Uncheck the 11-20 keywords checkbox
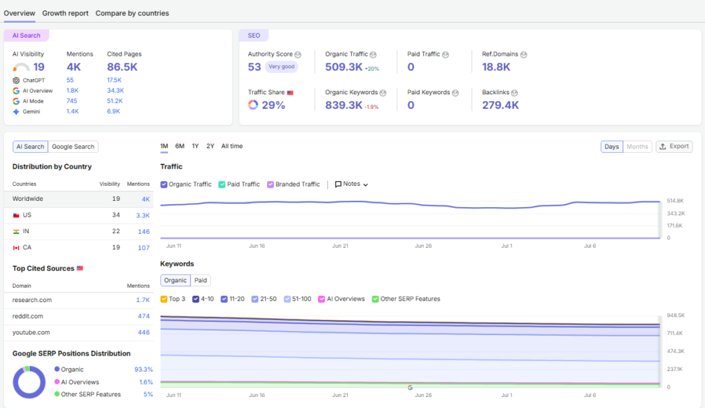This screenshot has width=705, height=408. (x=224, y=299)
